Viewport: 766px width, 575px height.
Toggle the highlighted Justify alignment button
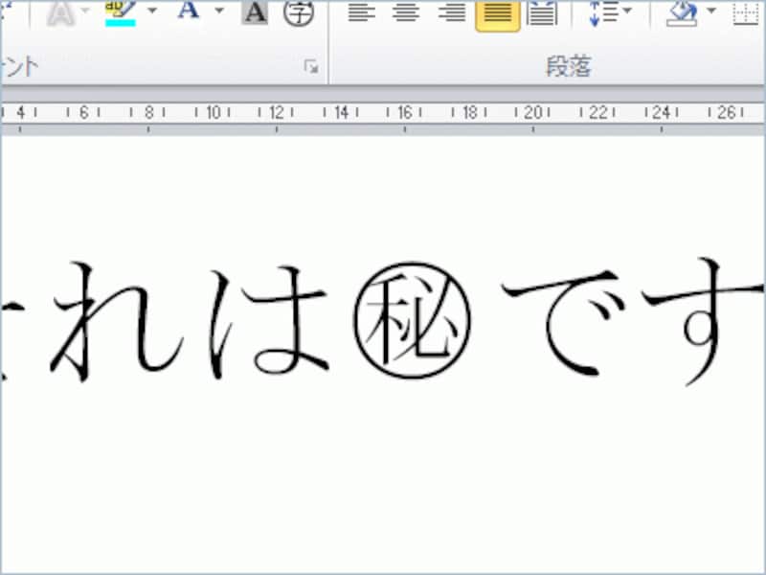coord(498,12)
